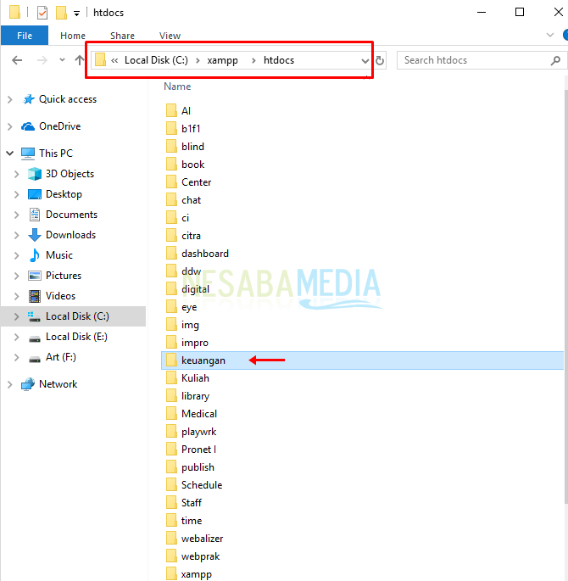Expand the ribbon with the chevron
The width and height of the screenshot is (568, 581).
point(550,35)
